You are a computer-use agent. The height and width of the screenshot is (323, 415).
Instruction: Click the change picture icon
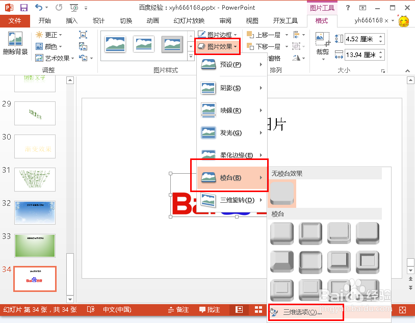coord(83,46)
